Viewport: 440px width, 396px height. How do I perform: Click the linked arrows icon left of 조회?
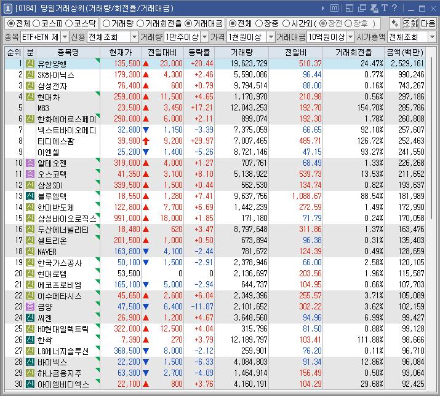tap(394, 23)
